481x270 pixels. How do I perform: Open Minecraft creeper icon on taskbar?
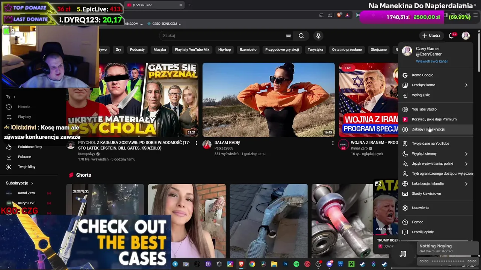point(351,264)
